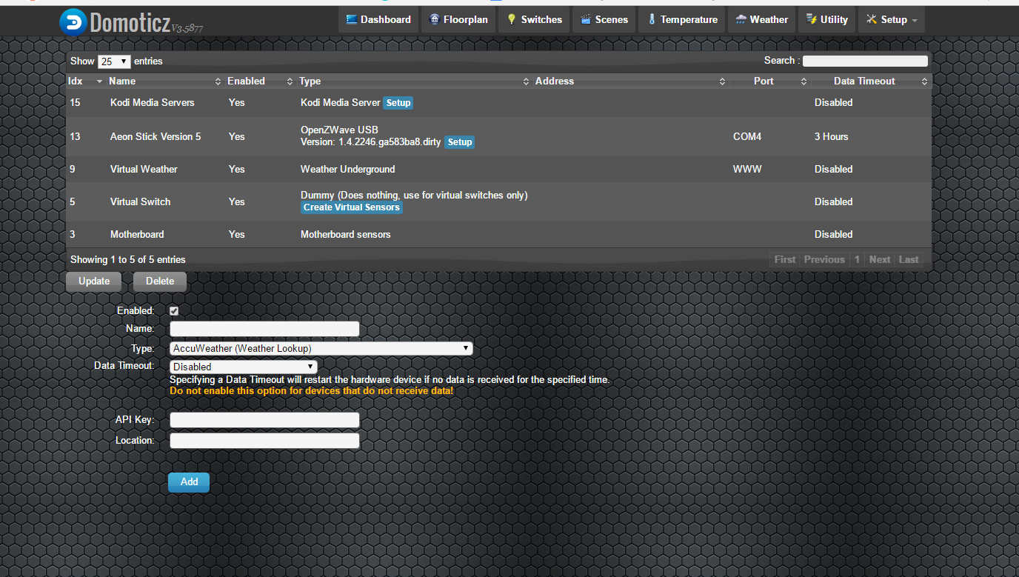Viewport: 1019px width, 577px height.
Task: Click Create Virtual Sensors button
Action: pos(352,207)
